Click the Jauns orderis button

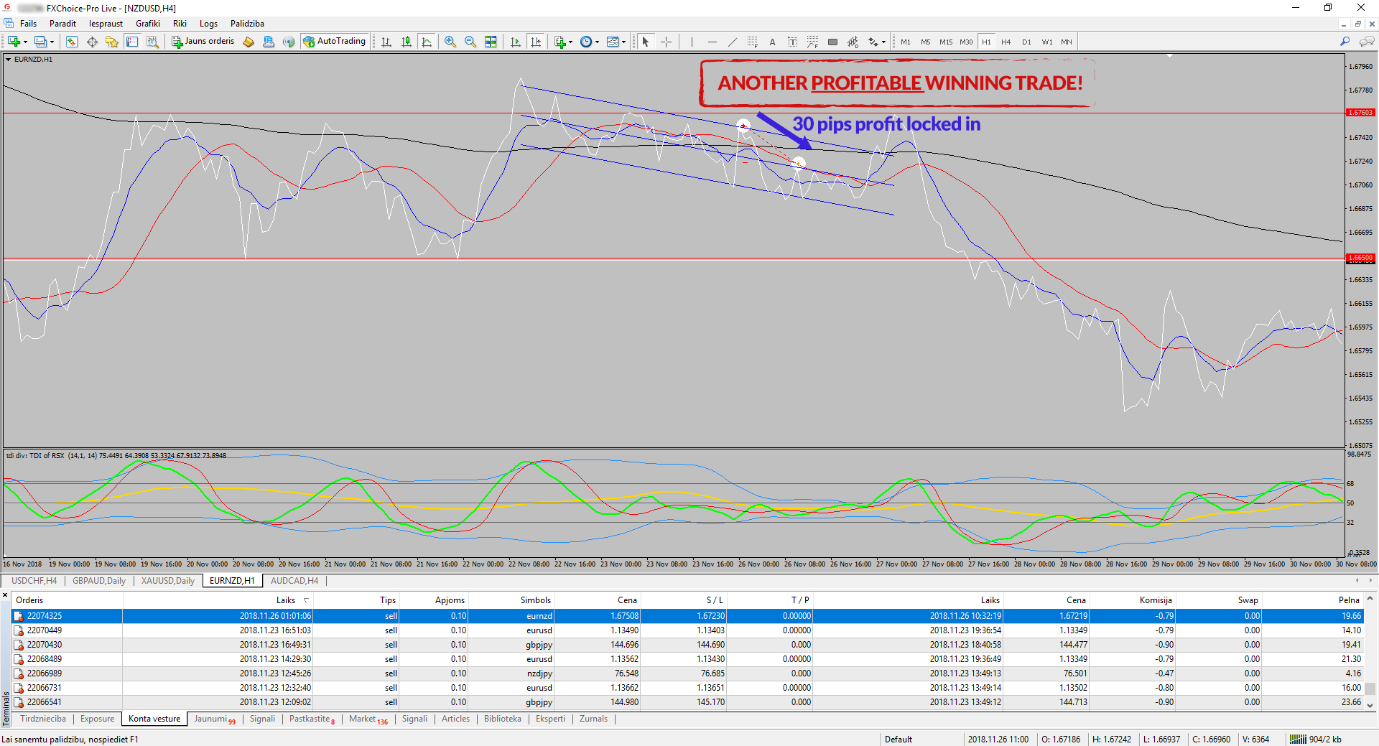pos(203,42)
